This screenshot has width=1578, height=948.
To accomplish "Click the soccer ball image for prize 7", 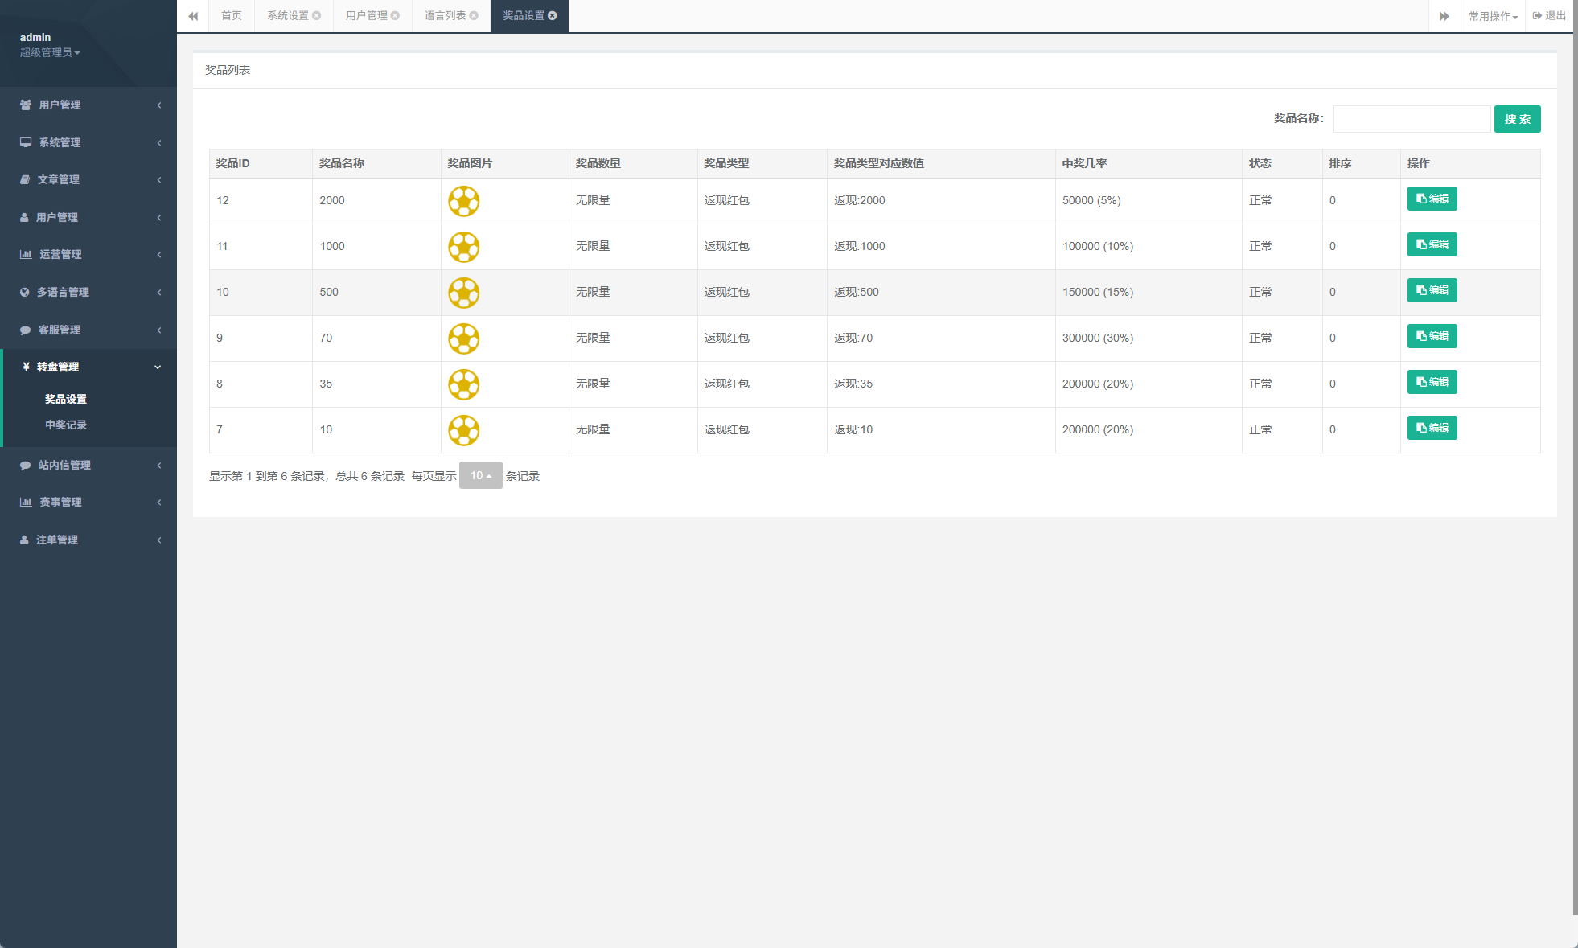I will (464, 430).
